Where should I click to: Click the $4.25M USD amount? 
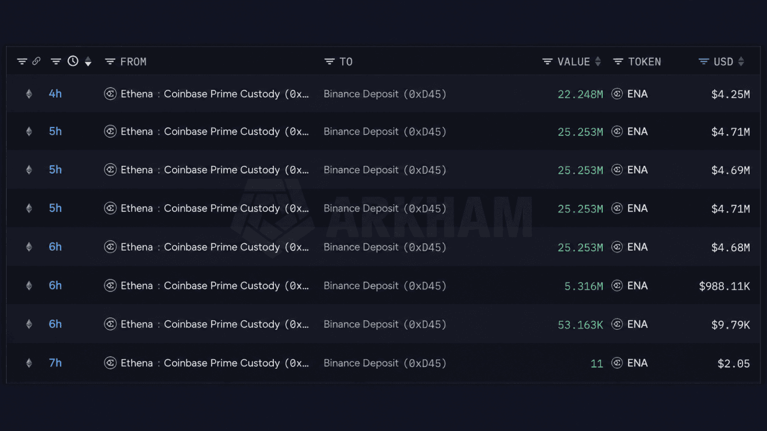730,94
